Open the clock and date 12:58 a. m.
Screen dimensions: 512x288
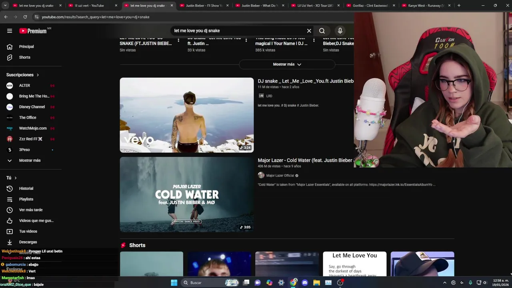(501, 283)
